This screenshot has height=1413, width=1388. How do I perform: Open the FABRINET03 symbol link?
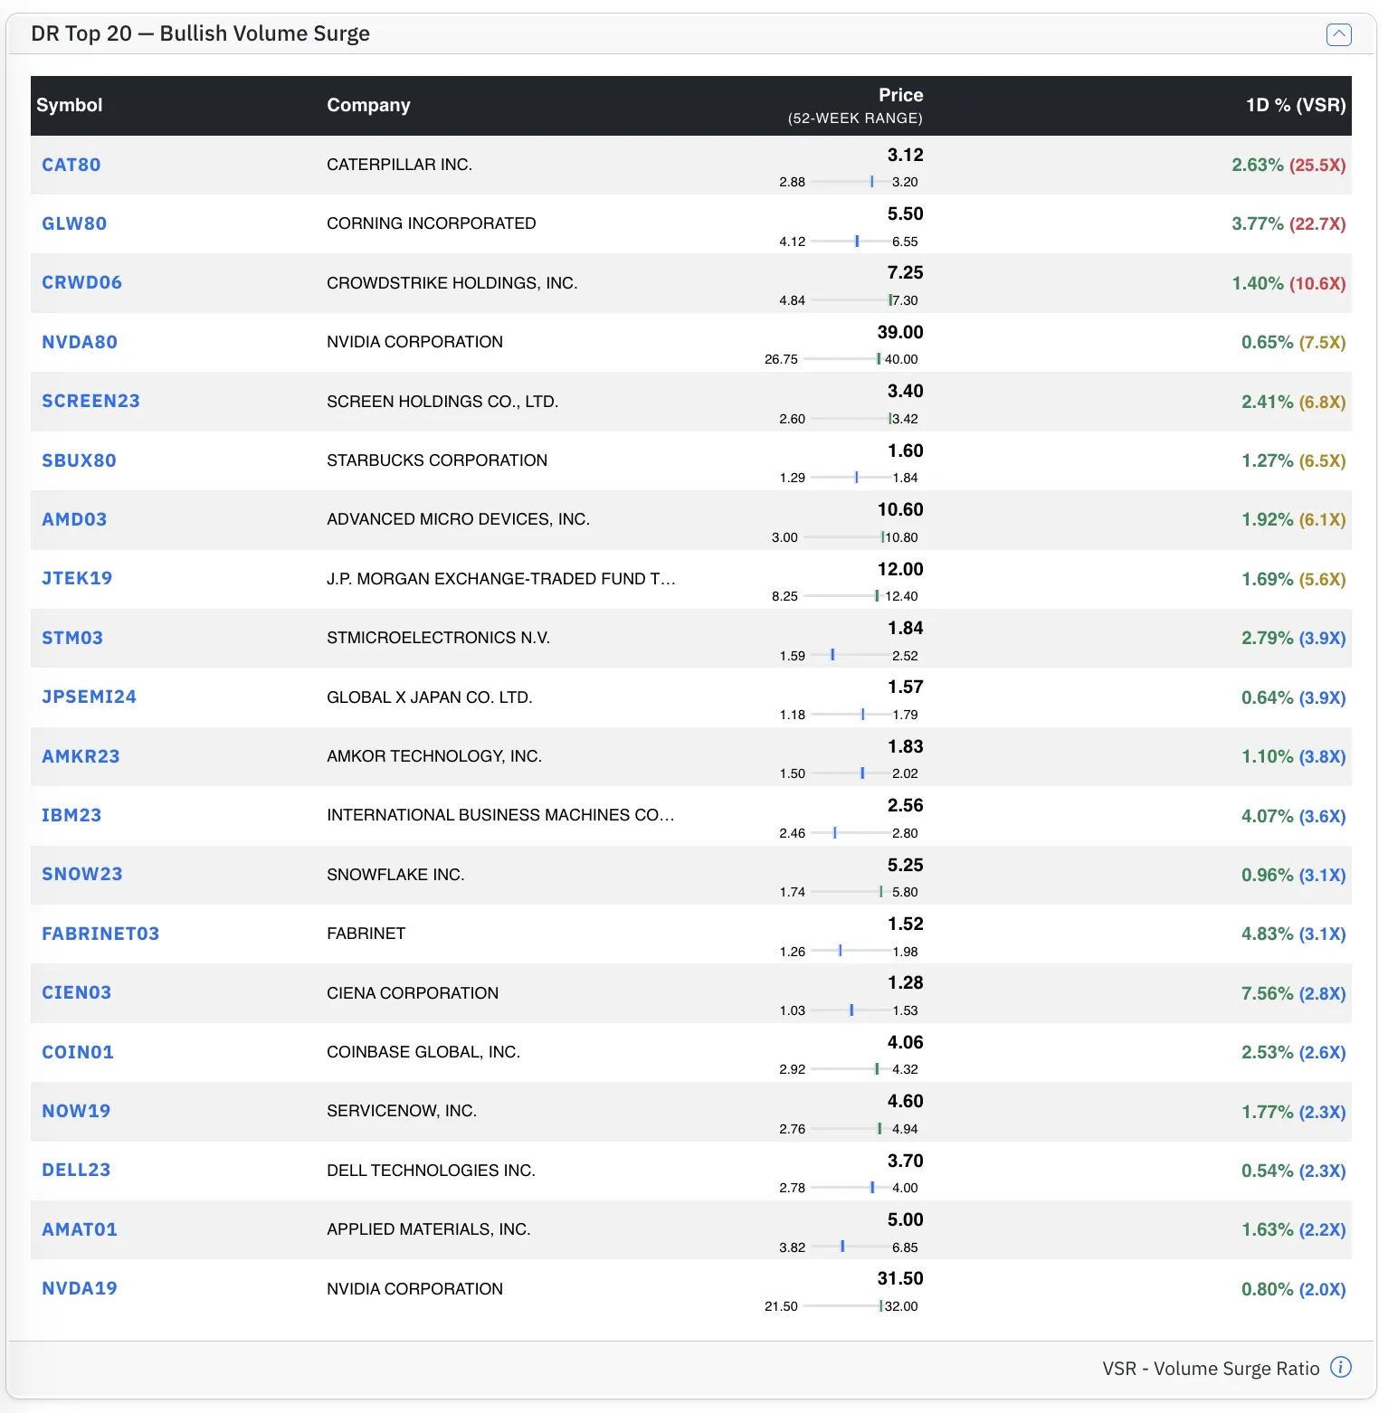coord(100,934)
